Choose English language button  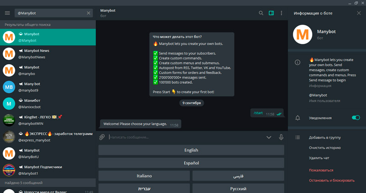191,150
